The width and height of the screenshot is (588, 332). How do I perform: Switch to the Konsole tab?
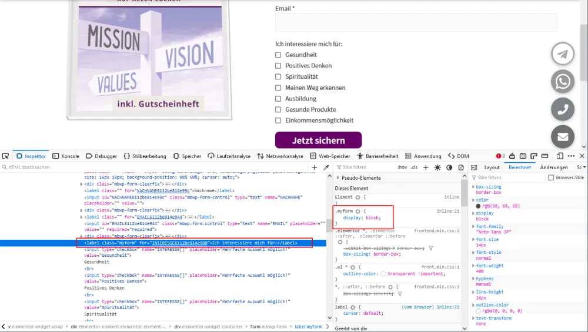[x=66, y=156]
